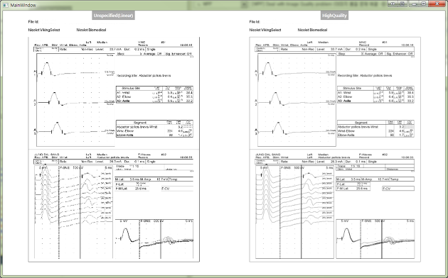The image size is (448, 278).
Task: Click 'File Id:' in the HighQuality report
Action: [x=255, y=22]
